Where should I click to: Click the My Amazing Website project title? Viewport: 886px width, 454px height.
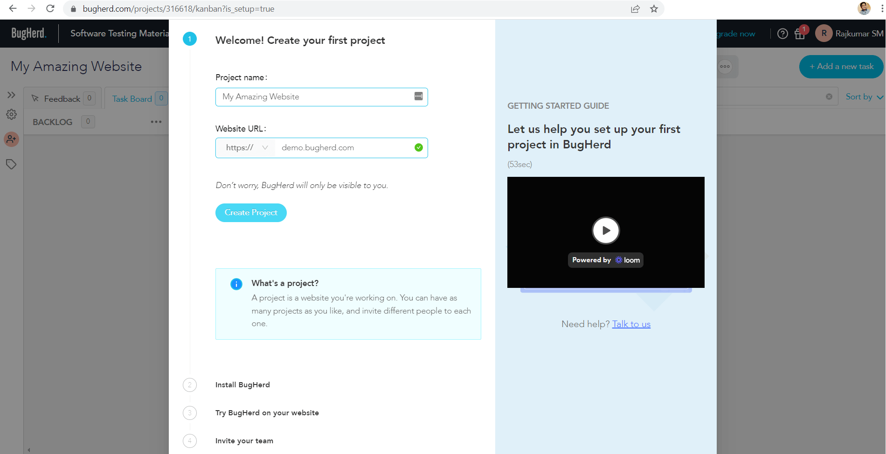coord(76,66)
